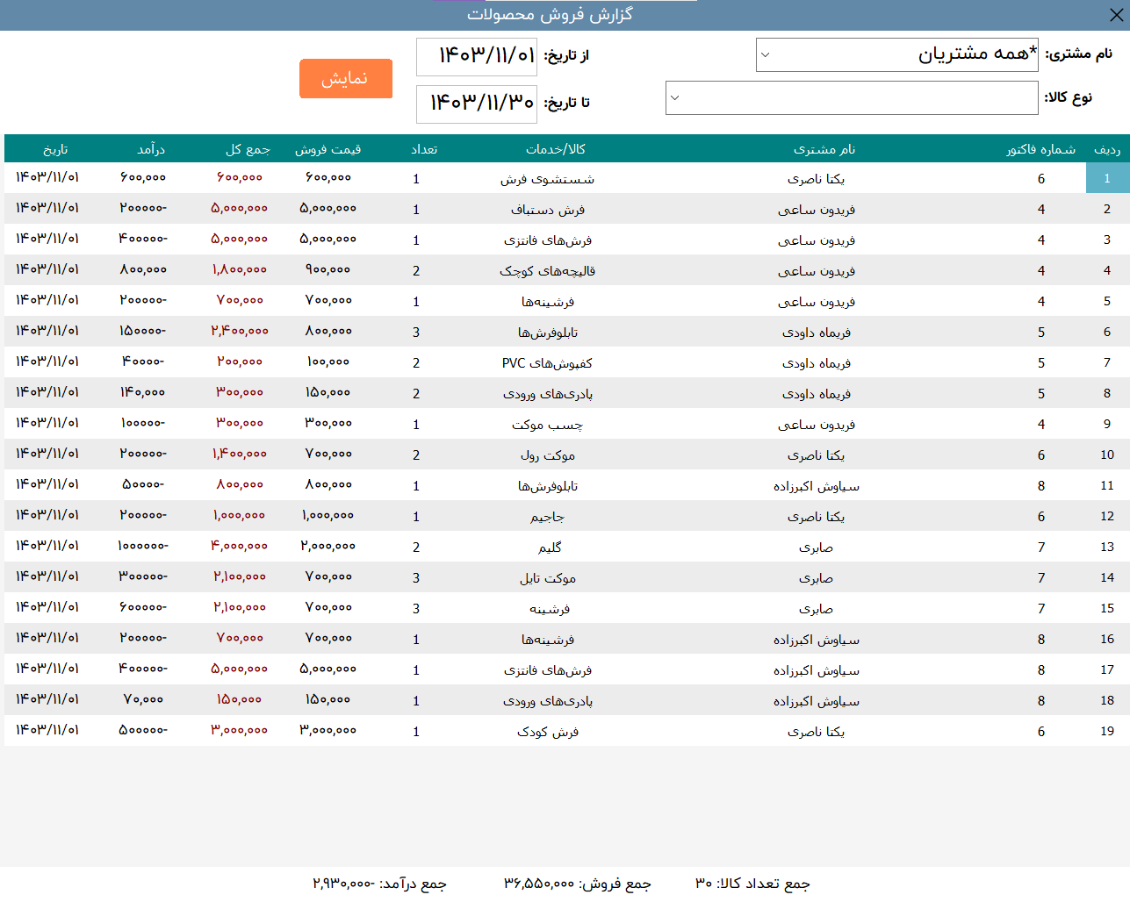Click the همه مشتریان combo box text

(977, 54)
